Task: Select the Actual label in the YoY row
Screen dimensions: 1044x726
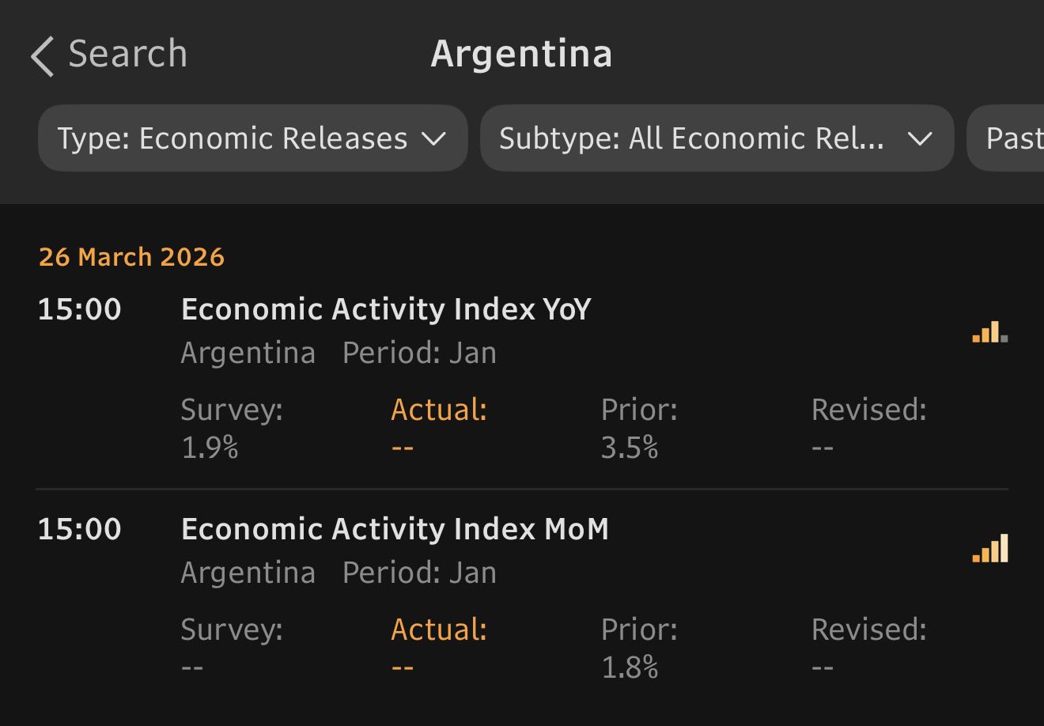Action: click(x=439, y=410)
